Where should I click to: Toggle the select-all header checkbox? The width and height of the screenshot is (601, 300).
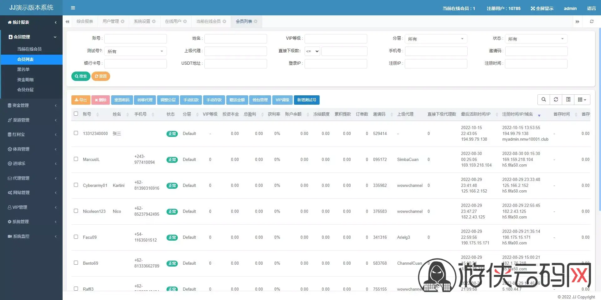[x=76, y=114]
